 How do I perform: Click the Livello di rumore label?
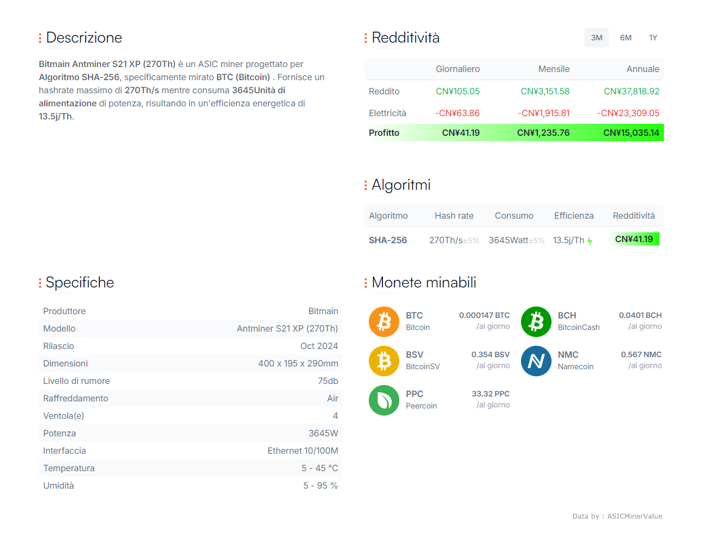(x=76, y=381)
